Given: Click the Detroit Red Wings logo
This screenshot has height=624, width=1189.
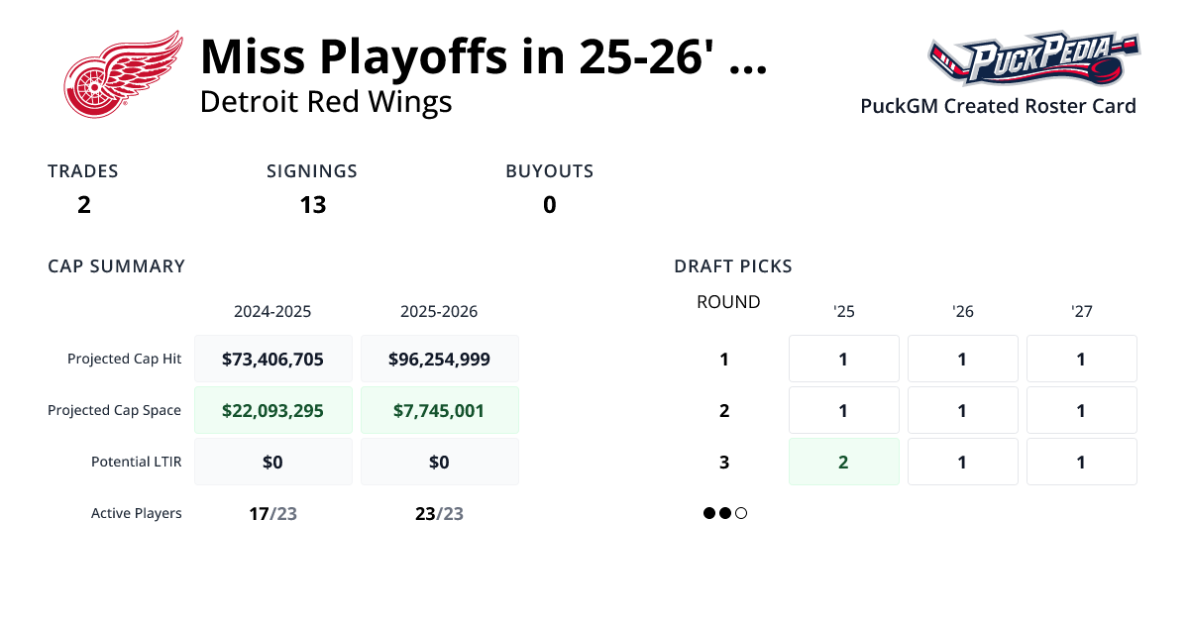Looking at the screenshot, I should [x=123, y=74].
